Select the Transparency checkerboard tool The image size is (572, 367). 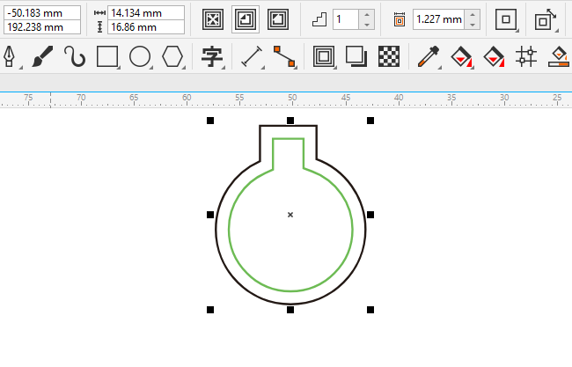pos(388,56)
